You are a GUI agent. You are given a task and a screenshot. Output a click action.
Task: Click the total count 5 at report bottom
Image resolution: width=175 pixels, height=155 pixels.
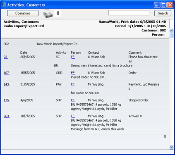[x=165, y=136]
